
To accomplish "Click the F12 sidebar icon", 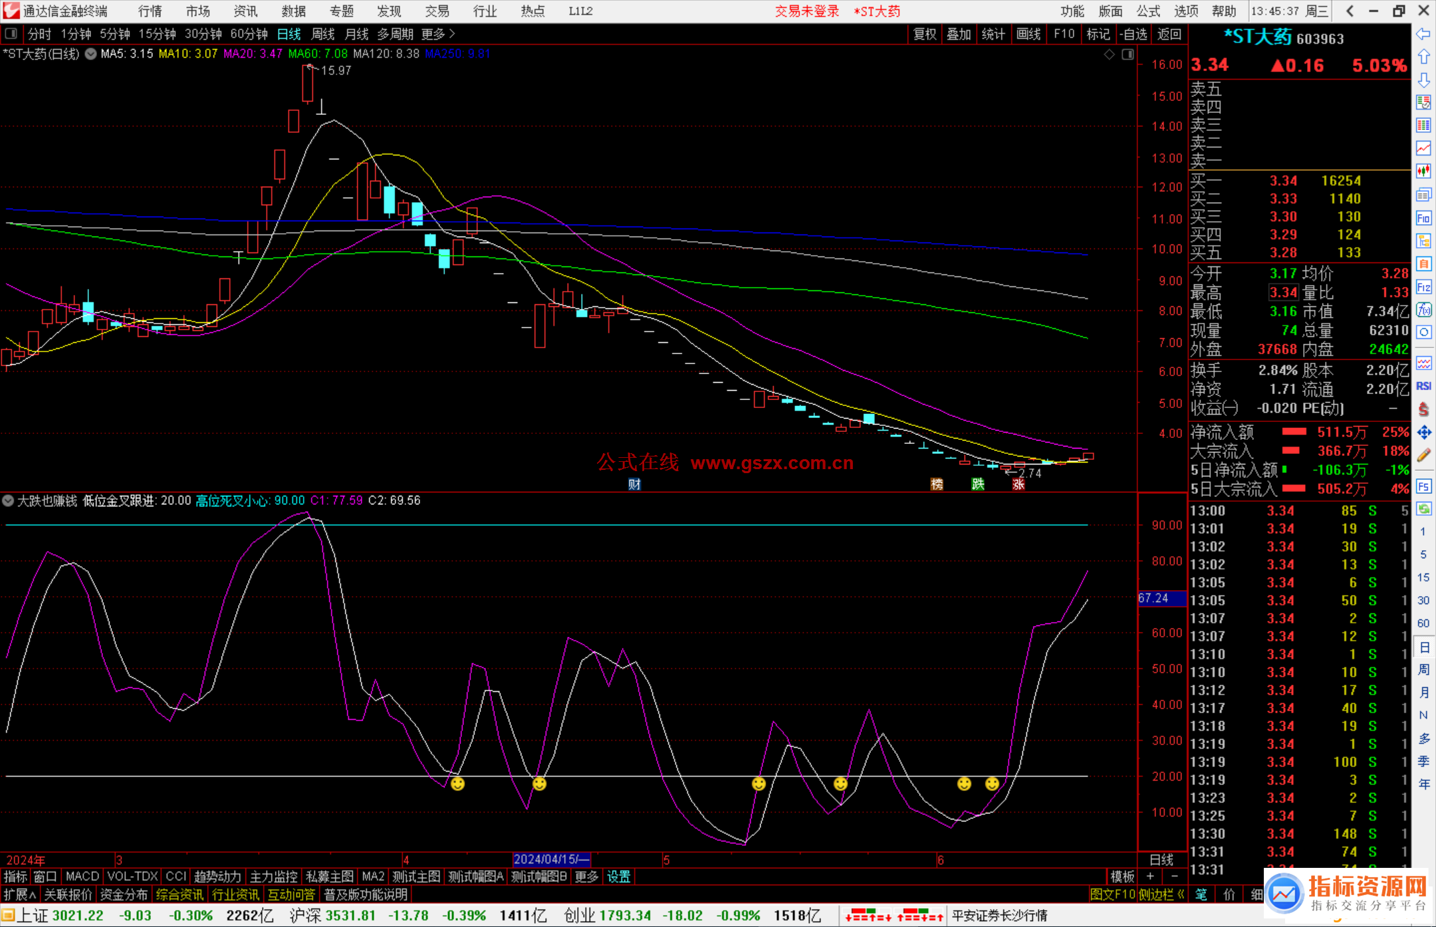I will pos(1423,287).
